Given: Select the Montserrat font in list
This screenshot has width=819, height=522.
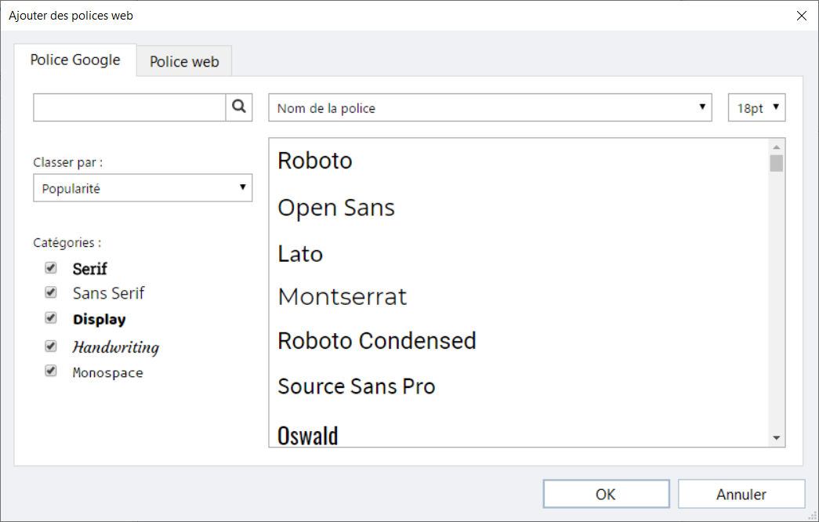Looking at the screenshot, I should point(342,297).
